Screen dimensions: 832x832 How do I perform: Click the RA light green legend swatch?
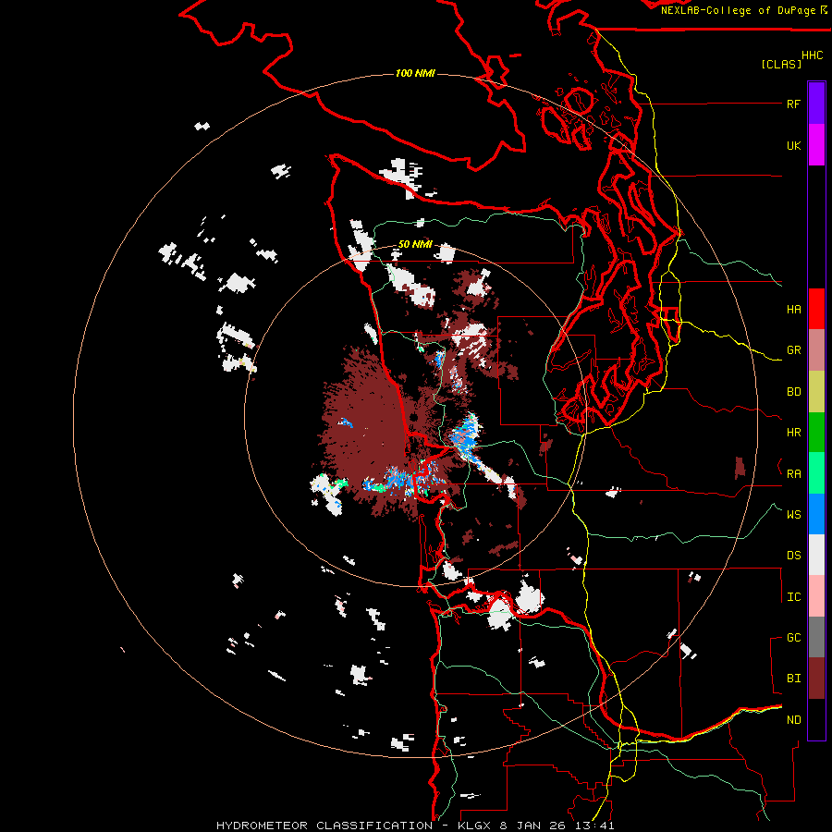(x=816, y=472)
